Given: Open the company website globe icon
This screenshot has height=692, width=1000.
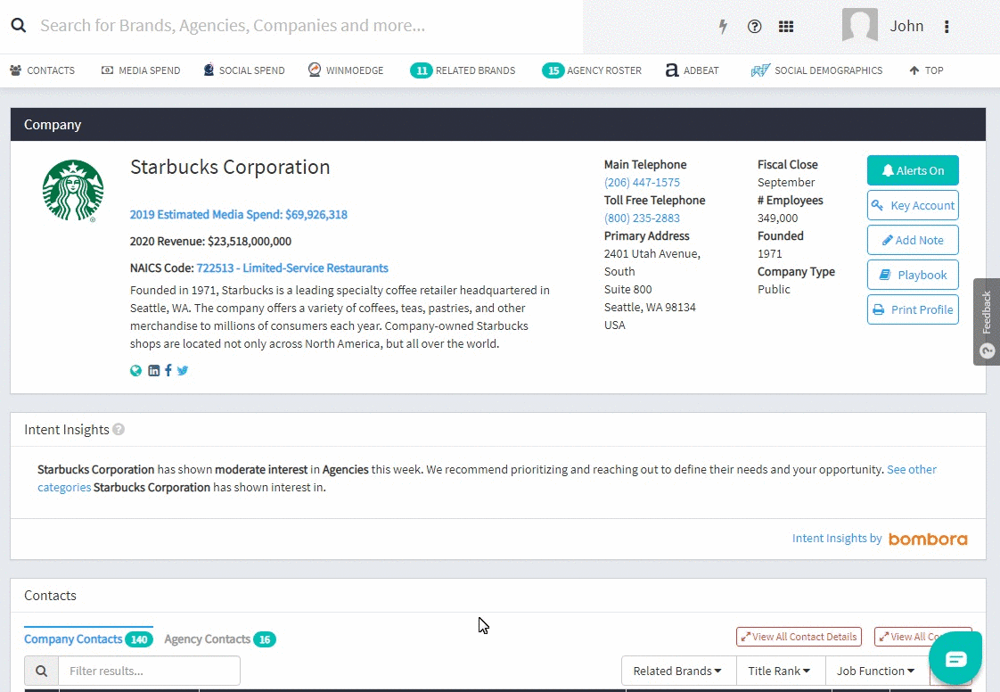Looking at the screenshot, I should [135, 370].
